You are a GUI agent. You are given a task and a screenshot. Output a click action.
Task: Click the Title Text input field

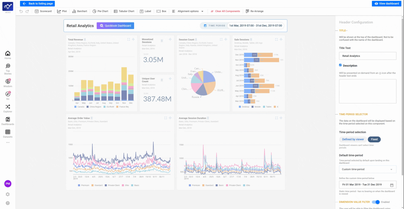tap(367, 56)
